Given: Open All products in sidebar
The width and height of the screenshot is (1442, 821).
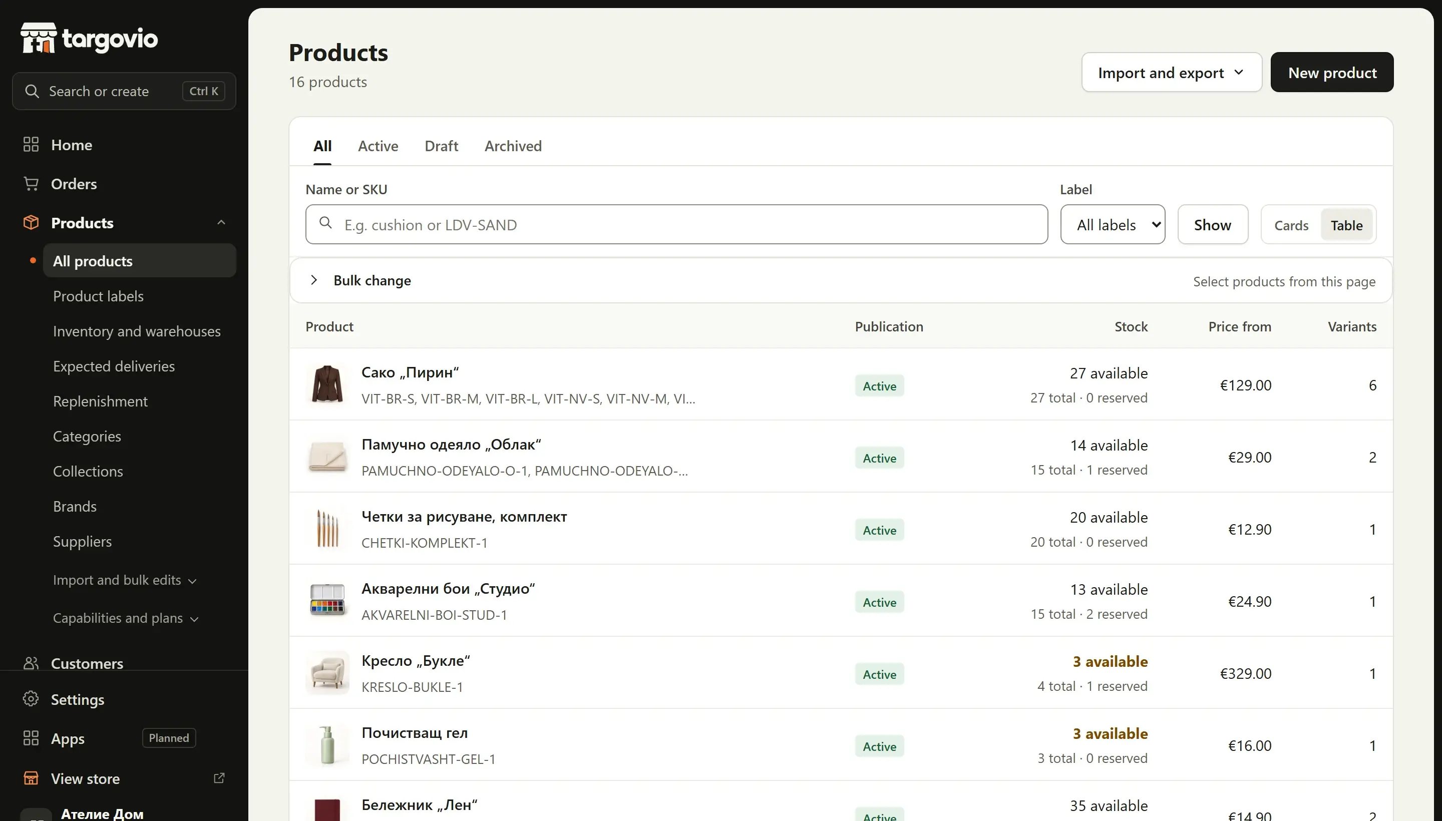Looking at the screenshot, I should pos(139,261).
